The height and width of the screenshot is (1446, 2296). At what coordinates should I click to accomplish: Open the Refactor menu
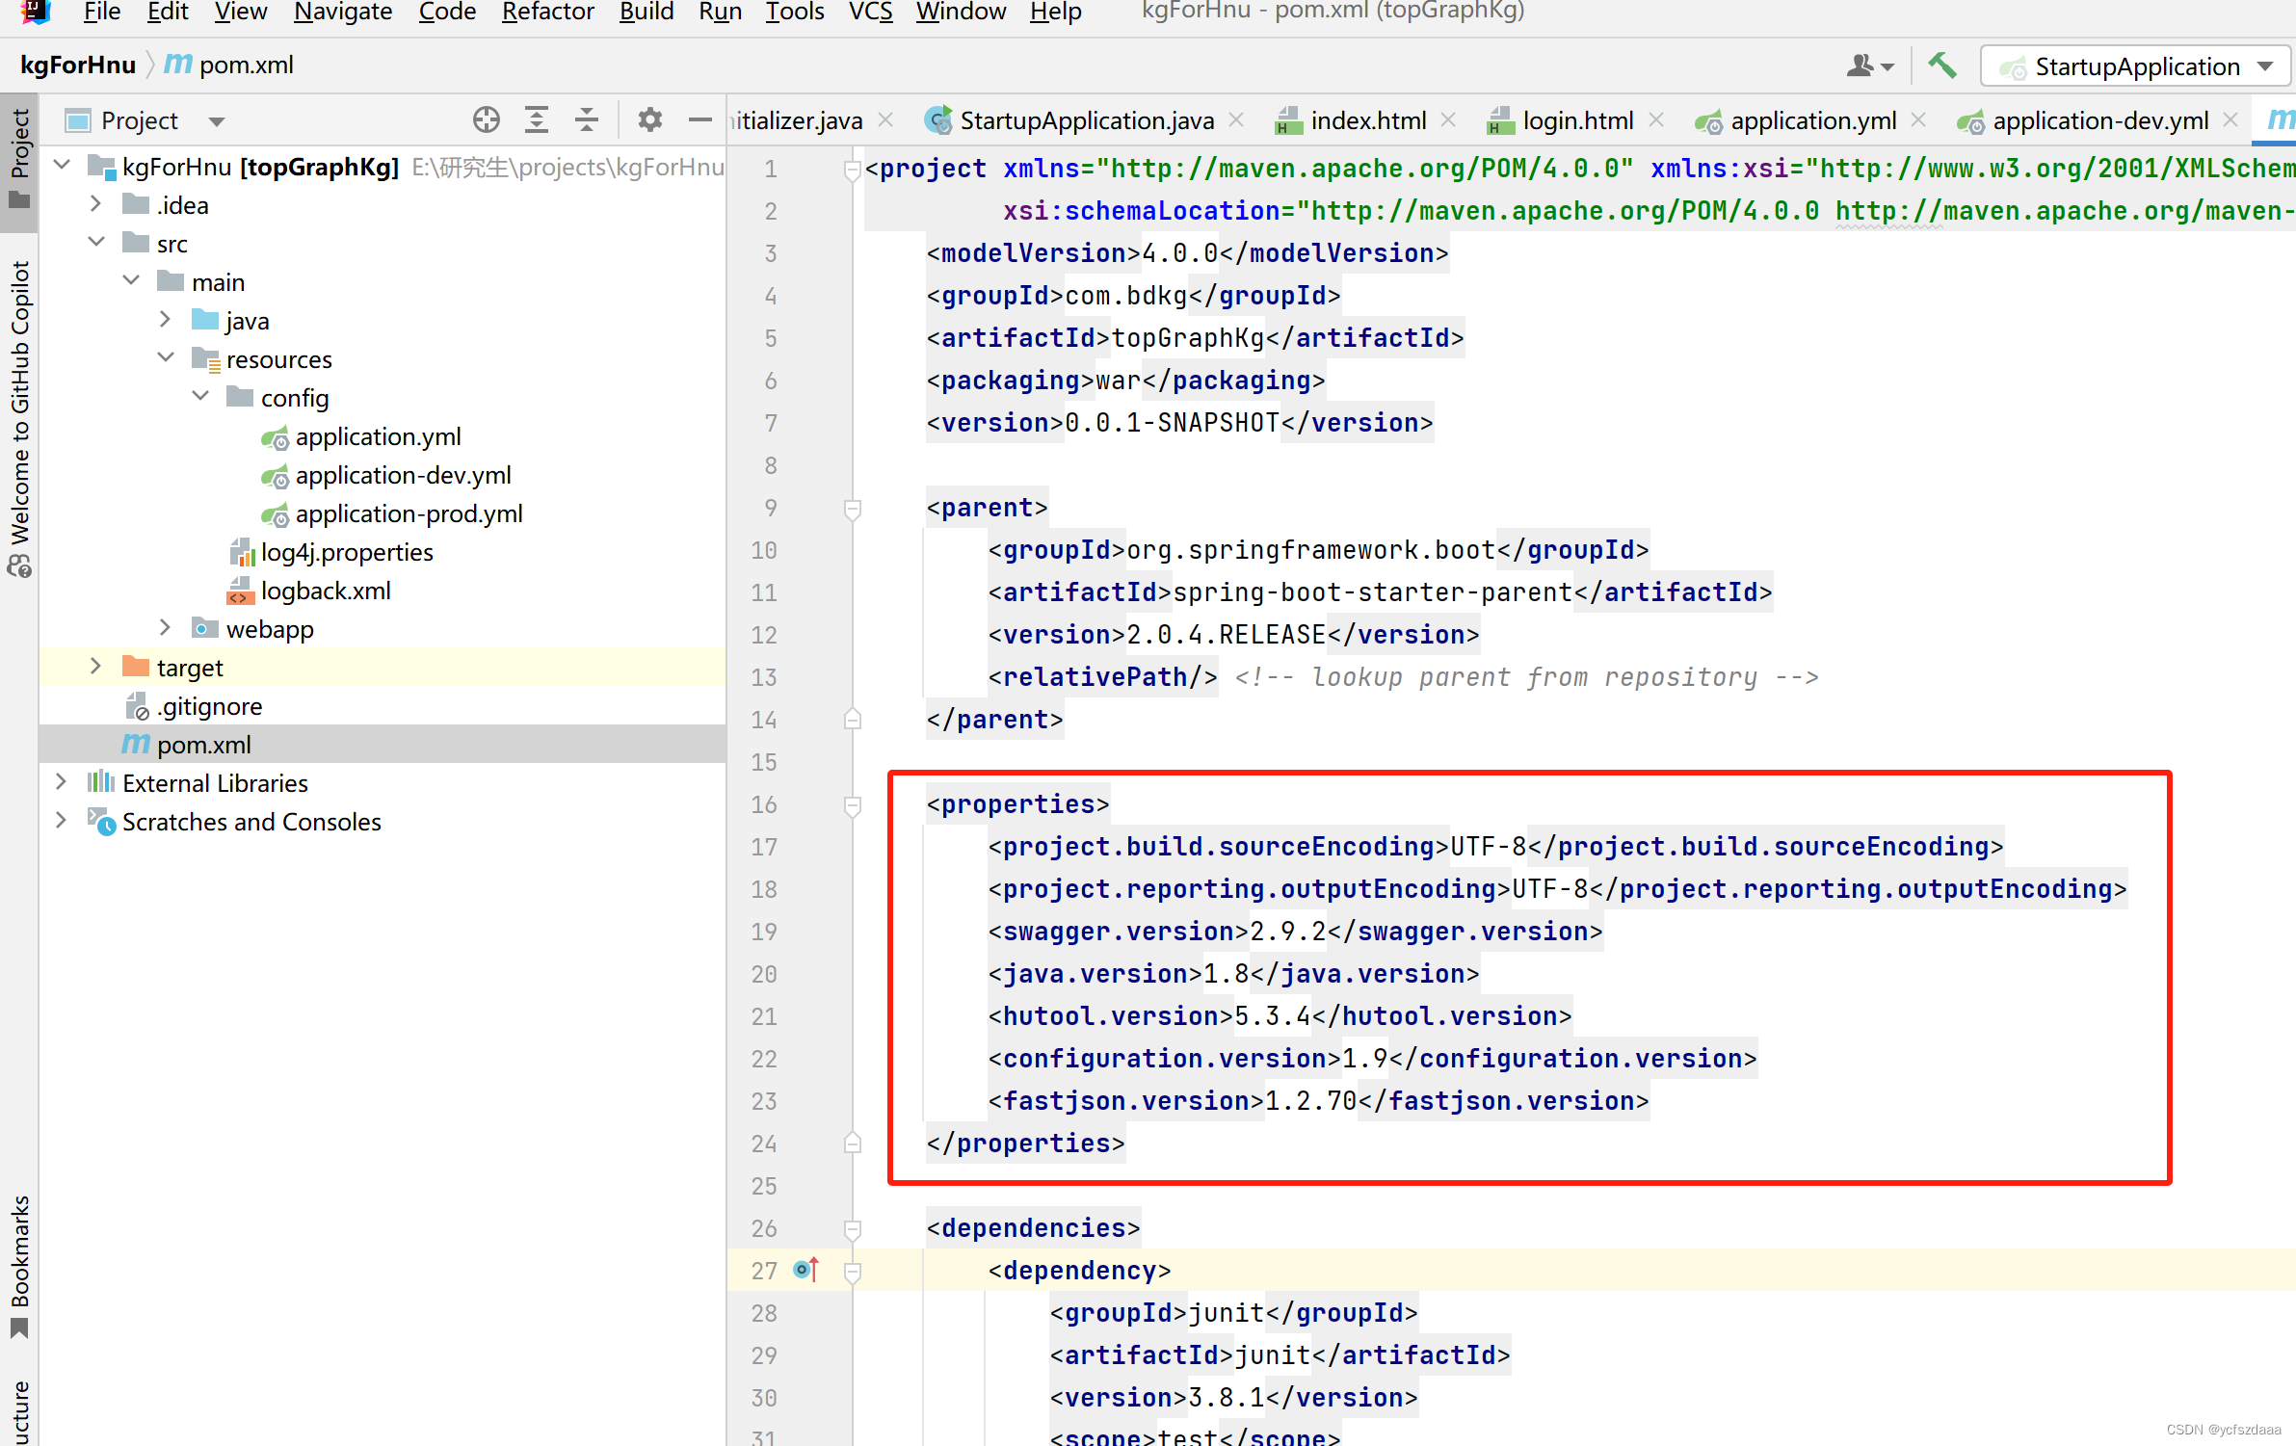pyautogui.click(x=547, y=12)
